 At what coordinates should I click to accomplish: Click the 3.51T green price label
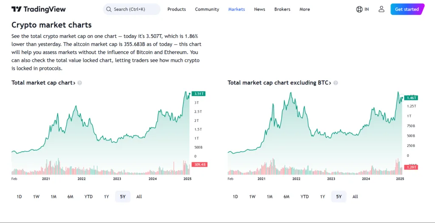(198, 94)
